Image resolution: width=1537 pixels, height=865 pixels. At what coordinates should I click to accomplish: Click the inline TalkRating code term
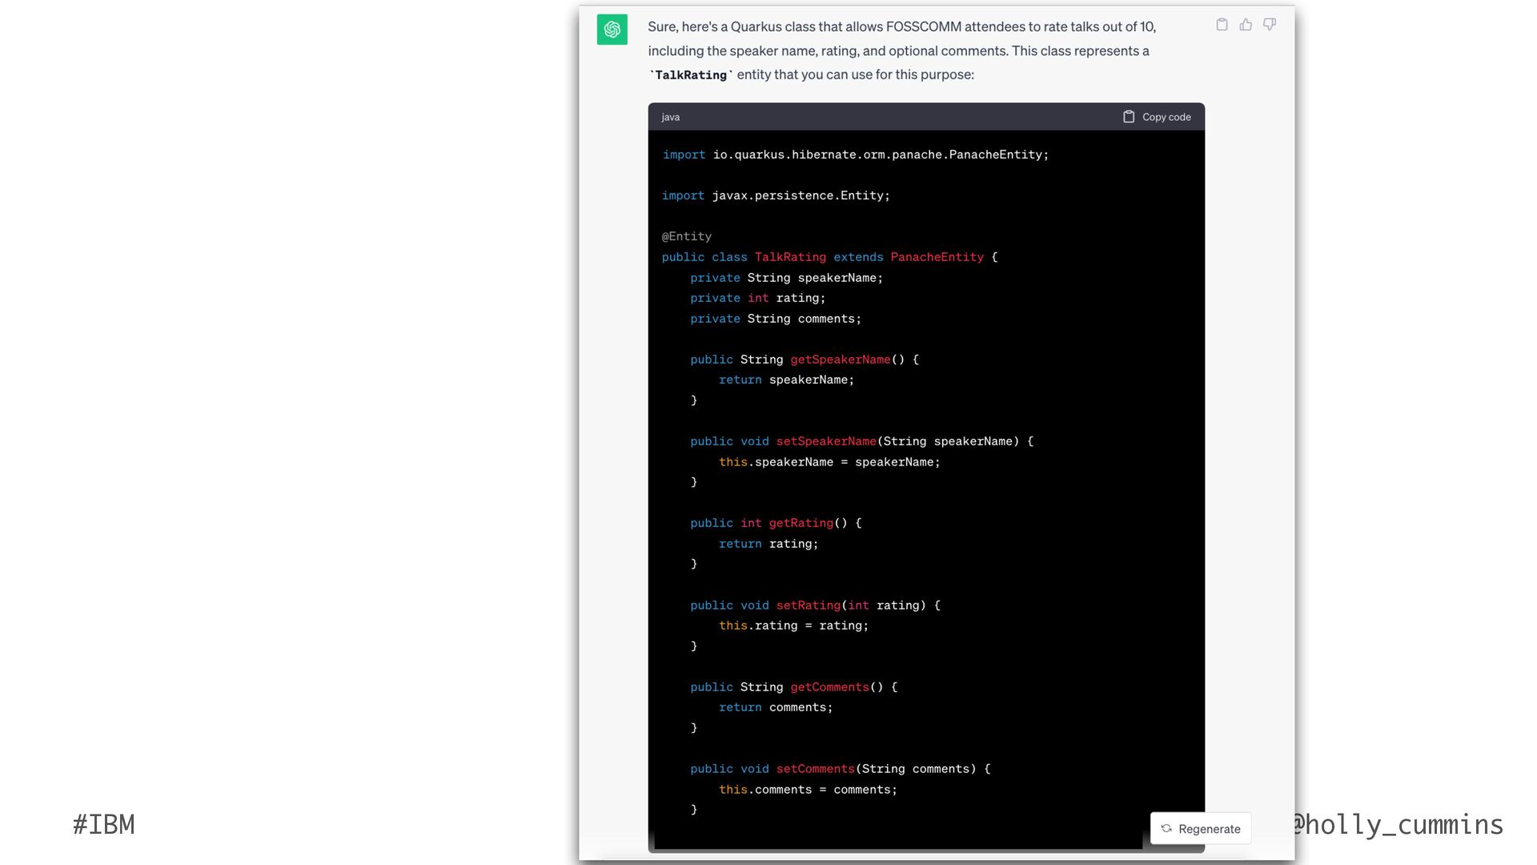tap(691, 74)
